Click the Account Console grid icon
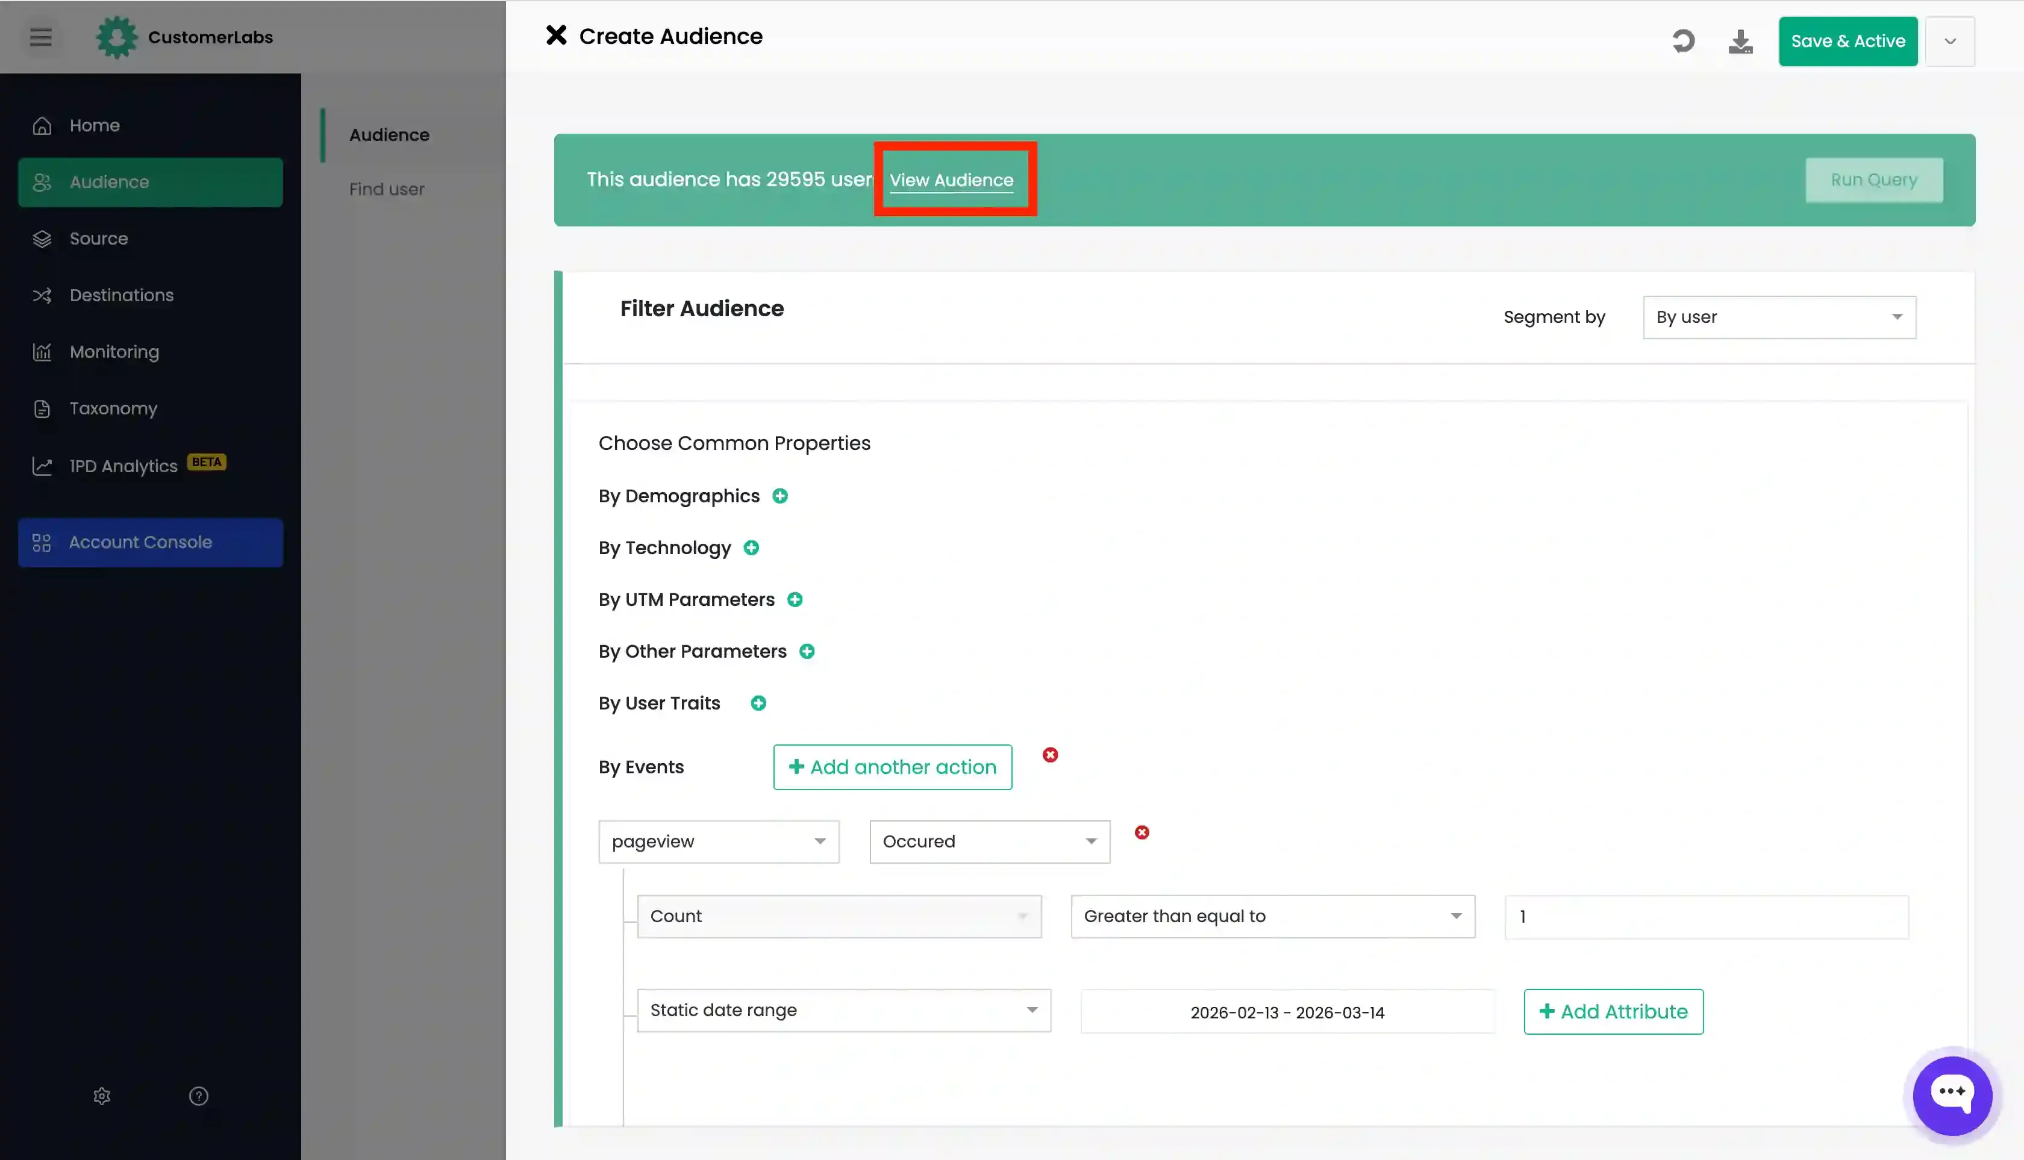The width and height of the screenshot is (2024, 1160). (42, 542)
